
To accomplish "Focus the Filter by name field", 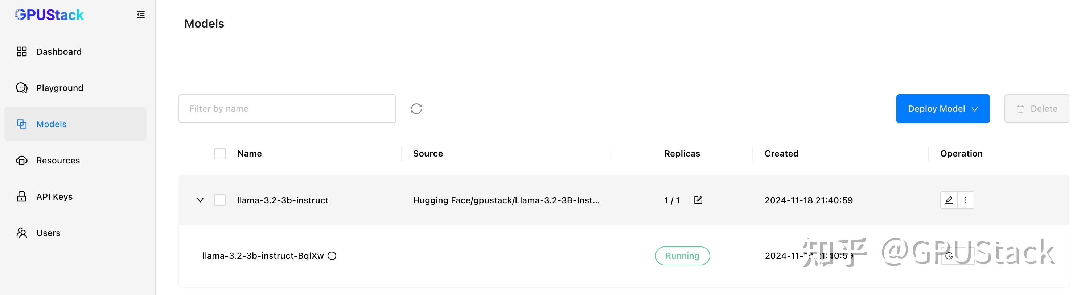I will coord(287,109).
